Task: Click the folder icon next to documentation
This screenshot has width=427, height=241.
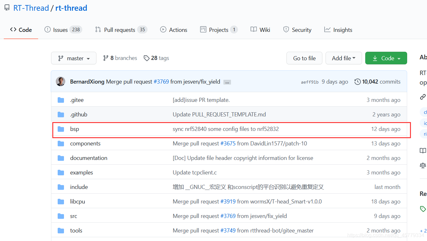Action: pos(61,158)
